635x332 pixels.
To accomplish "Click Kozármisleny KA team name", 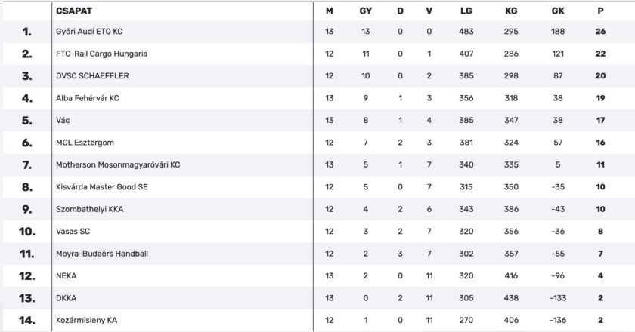I will pos(86,320).
